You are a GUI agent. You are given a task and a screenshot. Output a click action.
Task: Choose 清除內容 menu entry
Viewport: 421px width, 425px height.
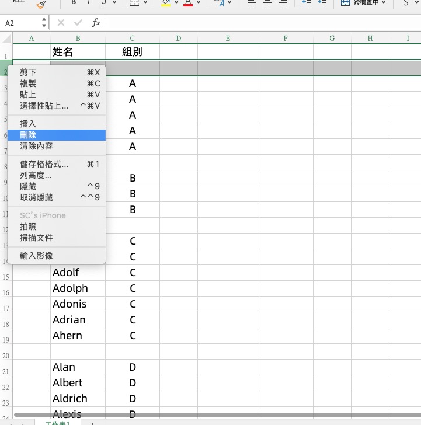click(57, 146)
